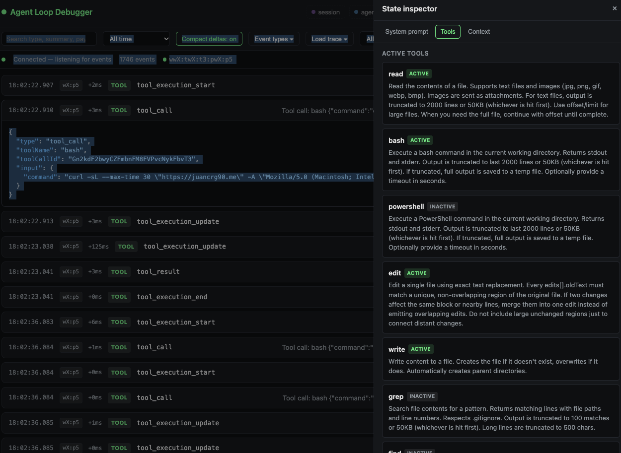The width and height of the screenshot is (621, 453).
Task: Click the green dot beside Agent Loop Debugger
Action: (x=4, y=12)
